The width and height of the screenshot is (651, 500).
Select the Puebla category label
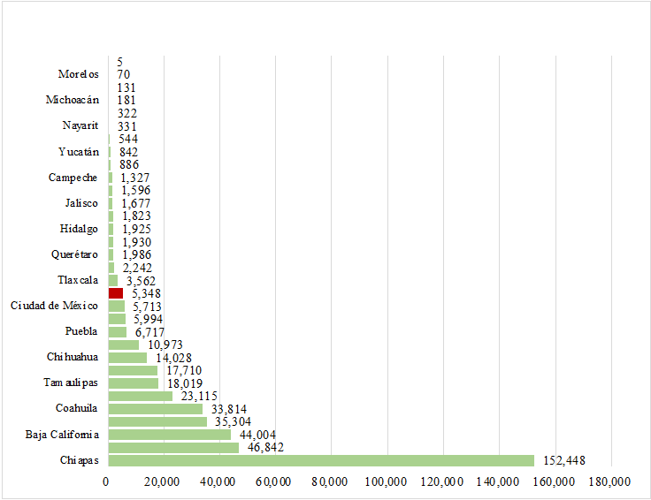tap(81, 332)
